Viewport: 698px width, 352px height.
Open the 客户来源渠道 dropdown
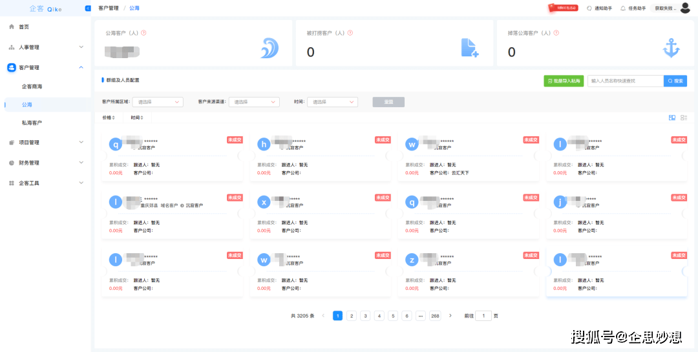pos(254,102)
